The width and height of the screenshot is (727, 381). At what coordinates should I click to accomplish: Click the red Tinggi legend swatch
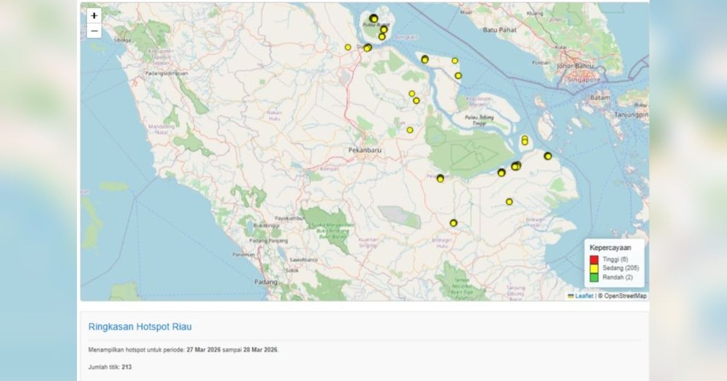coord(594,259)
